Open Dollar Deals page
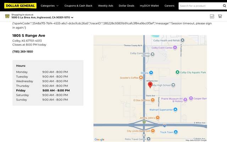Viewport: 227px width, 142px height. click(x=127, y=6)
